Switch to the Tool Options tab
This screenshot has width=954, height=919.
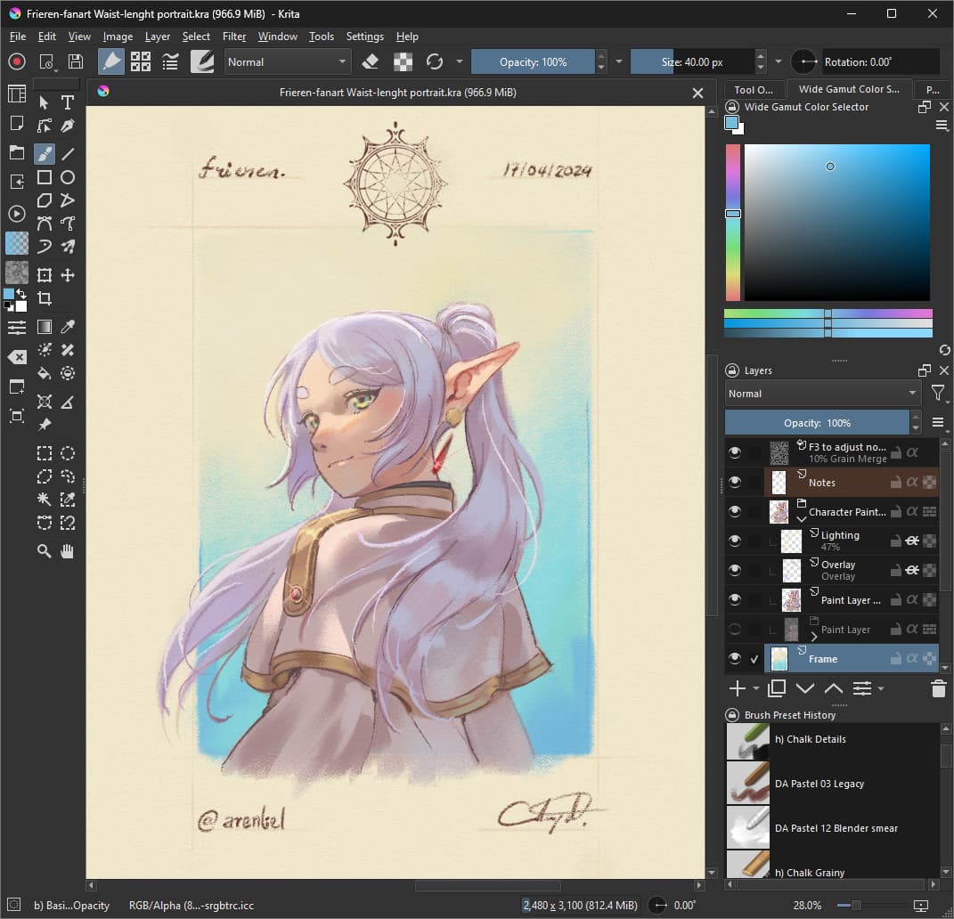tap(754, 89)
